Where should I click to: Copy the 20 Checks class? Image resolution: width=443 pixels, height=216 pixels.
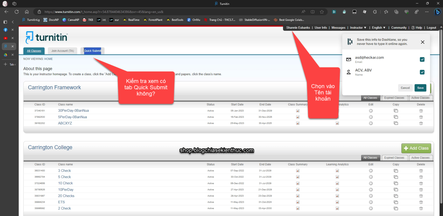click(396, 196)
